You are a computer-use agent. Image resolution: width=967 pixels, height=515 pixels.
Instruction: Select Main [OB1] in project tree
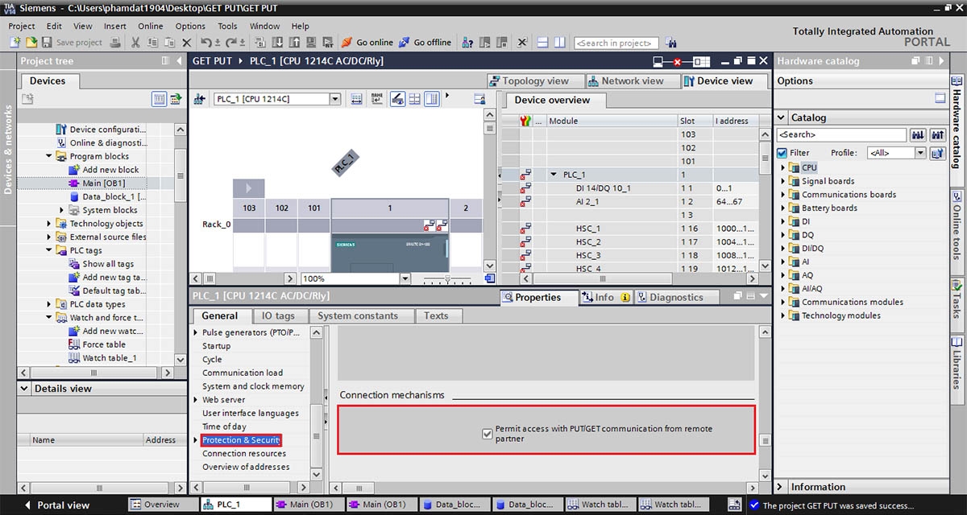103,183
